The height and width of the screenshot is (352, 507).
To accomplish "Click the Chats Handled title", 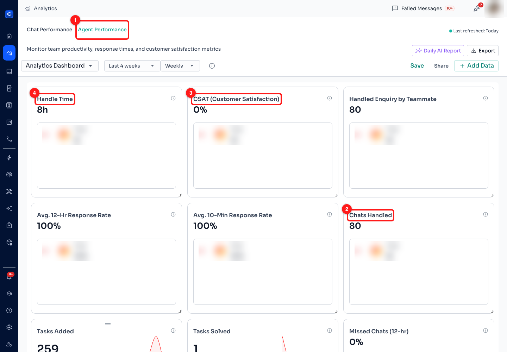I will pos(370,215).
